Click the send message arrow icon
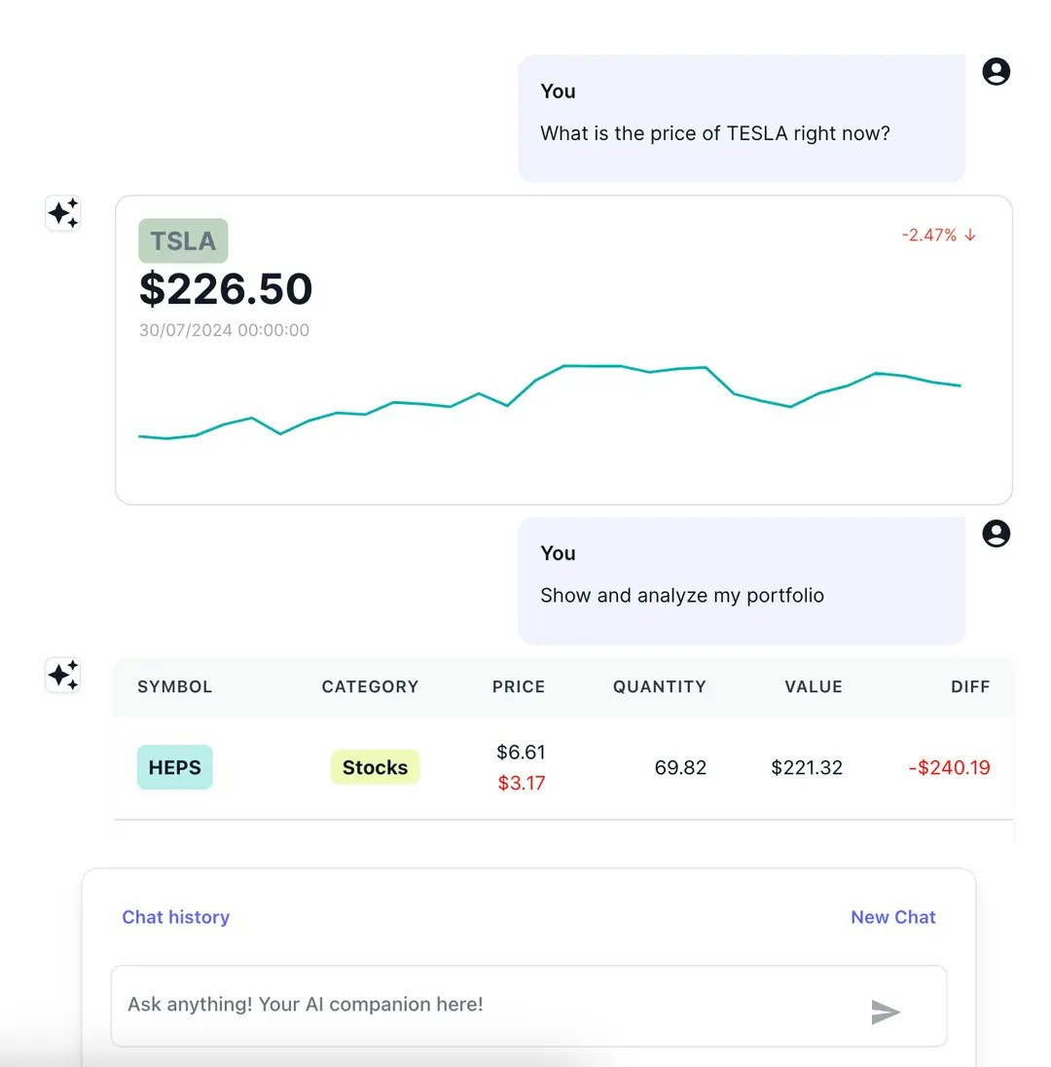1051x1067 pixels. pos(885,1012)
